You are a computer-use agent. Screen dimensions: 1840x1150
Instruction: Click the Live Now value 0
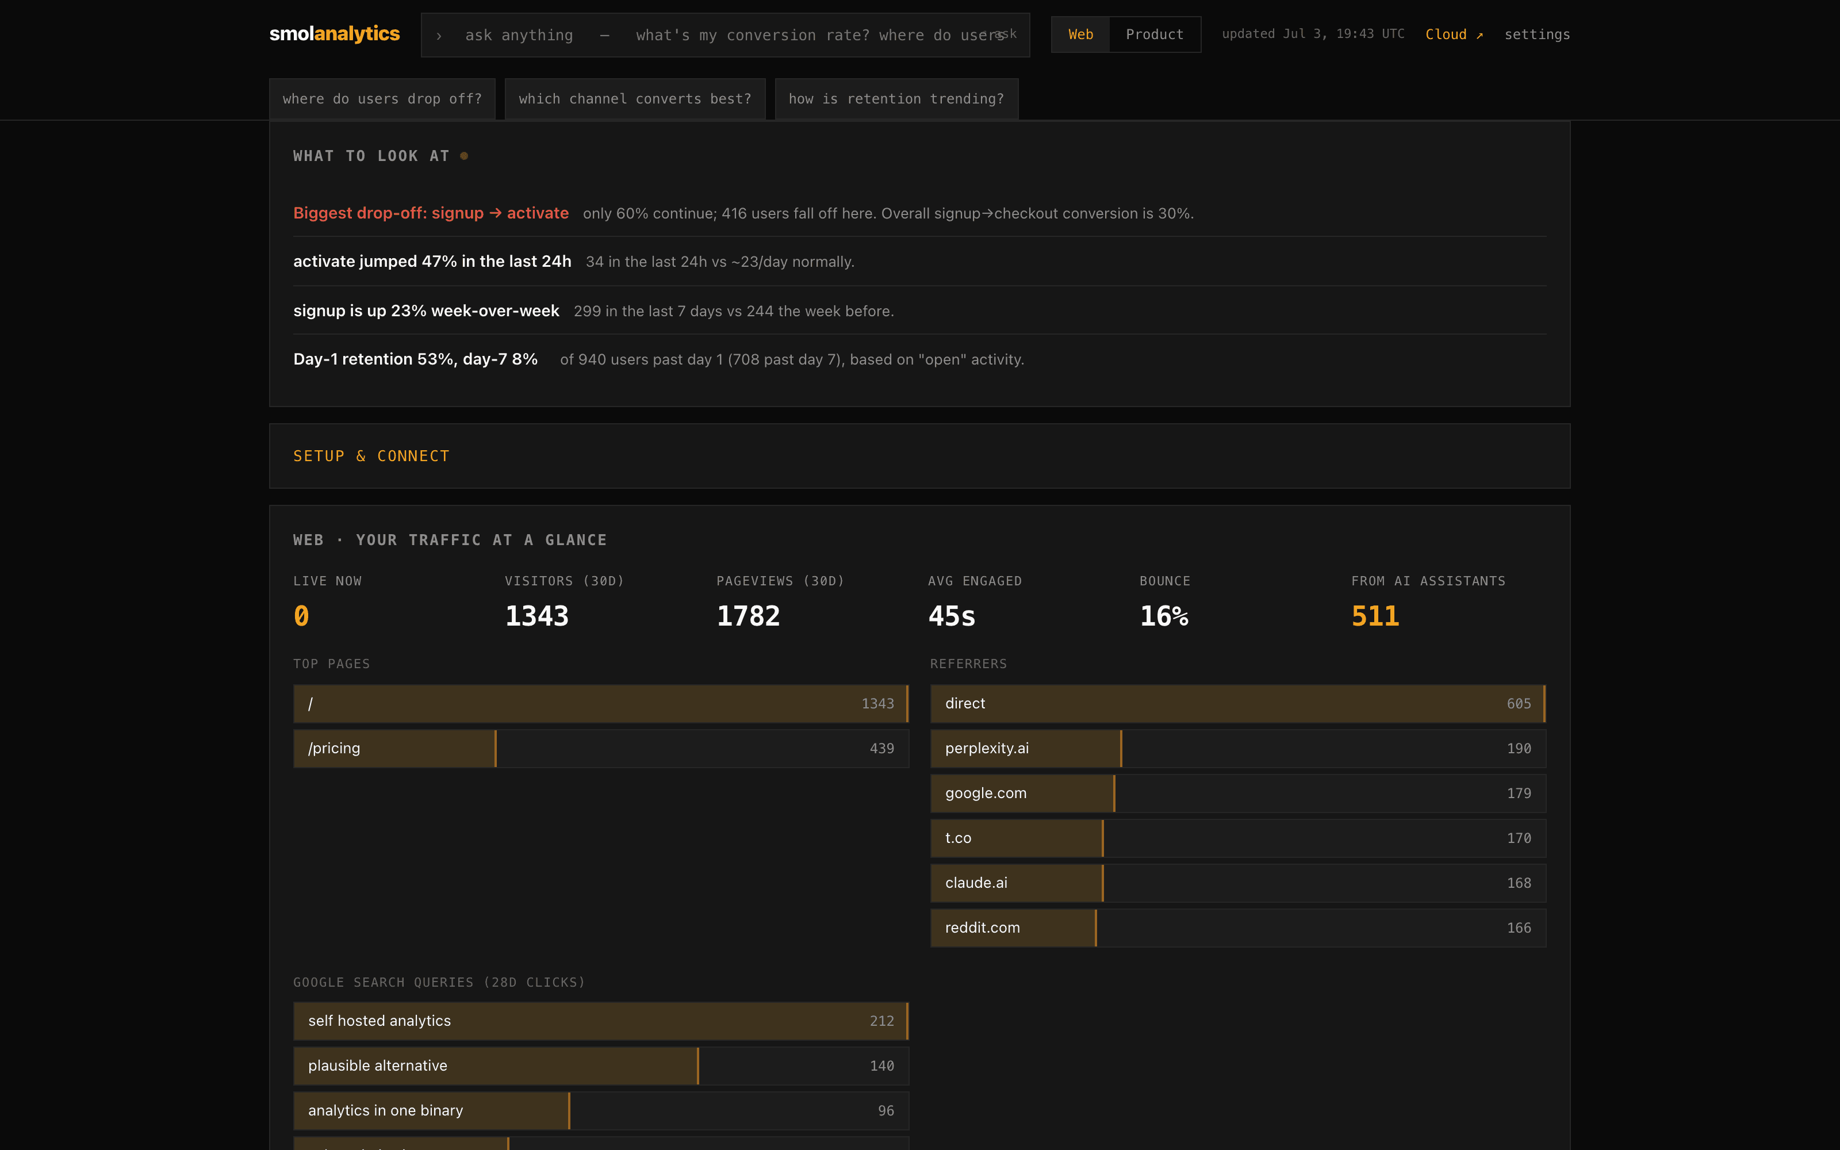click(301, 616)
